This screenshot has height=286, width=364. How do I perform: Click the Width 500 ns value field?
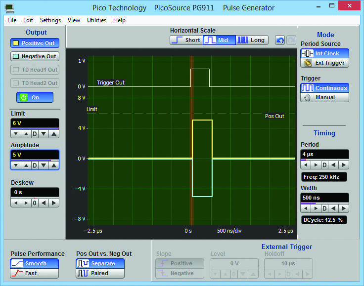324,198
